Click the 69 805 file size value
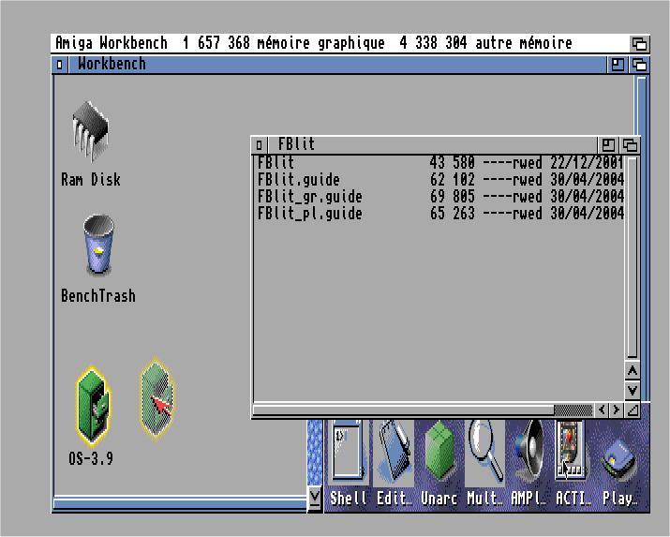 [x=452, y=197]
